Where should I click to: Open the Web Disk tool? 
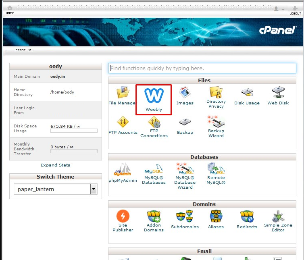click(x=278, y=92)
